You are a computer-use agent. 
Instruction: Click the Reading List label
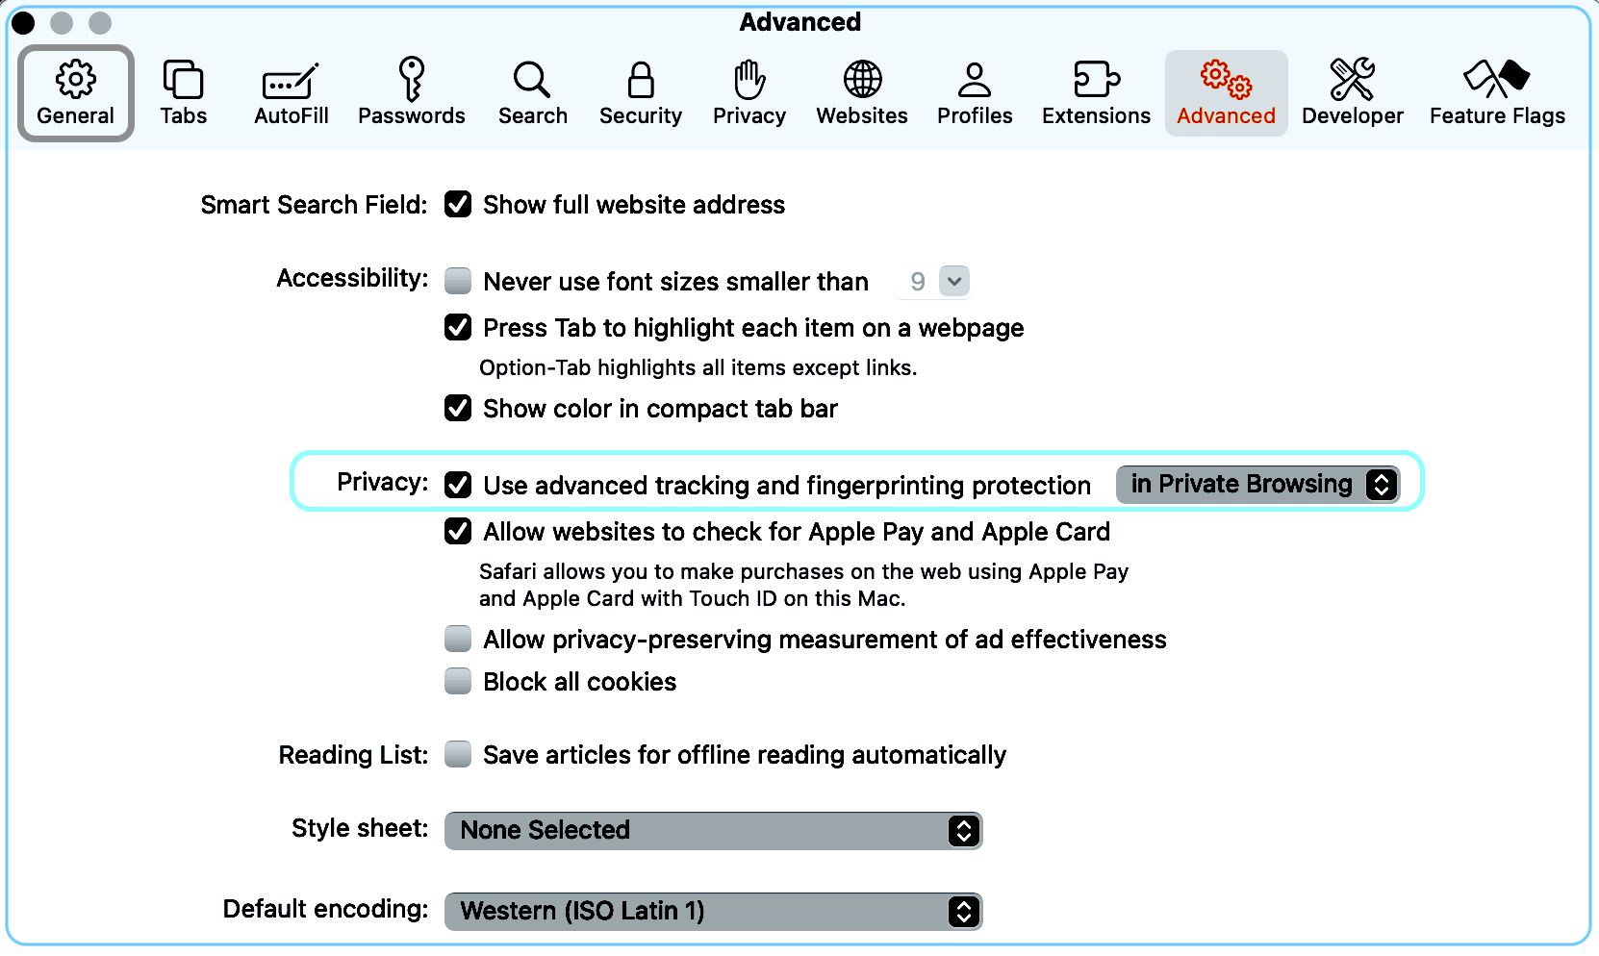353,755
